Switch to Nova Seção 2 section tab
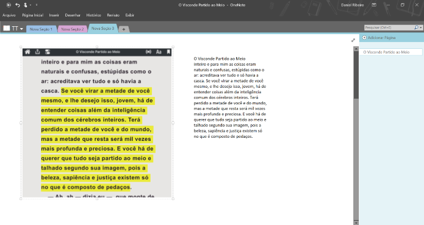 coord(73,29)
